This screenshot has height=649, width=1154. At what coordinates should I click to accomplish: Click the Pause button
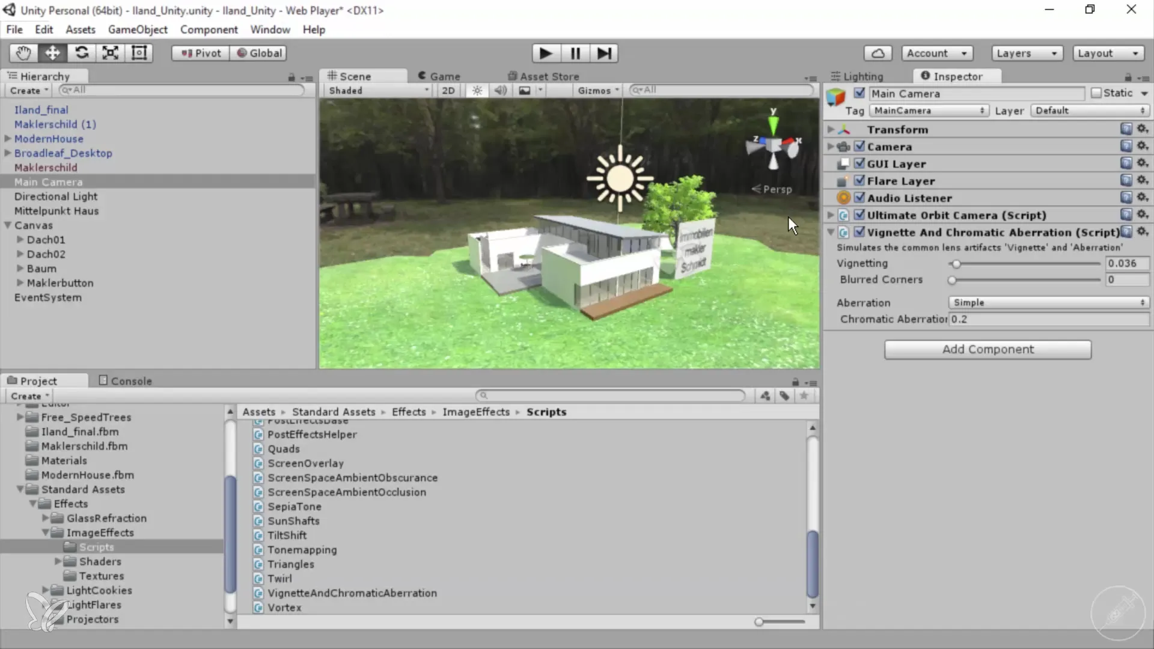point(575,53)
